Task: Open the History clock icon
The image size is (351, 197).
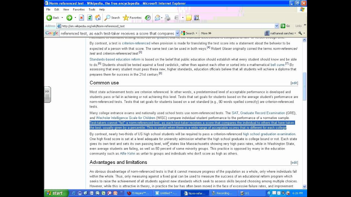Action: 148,18
